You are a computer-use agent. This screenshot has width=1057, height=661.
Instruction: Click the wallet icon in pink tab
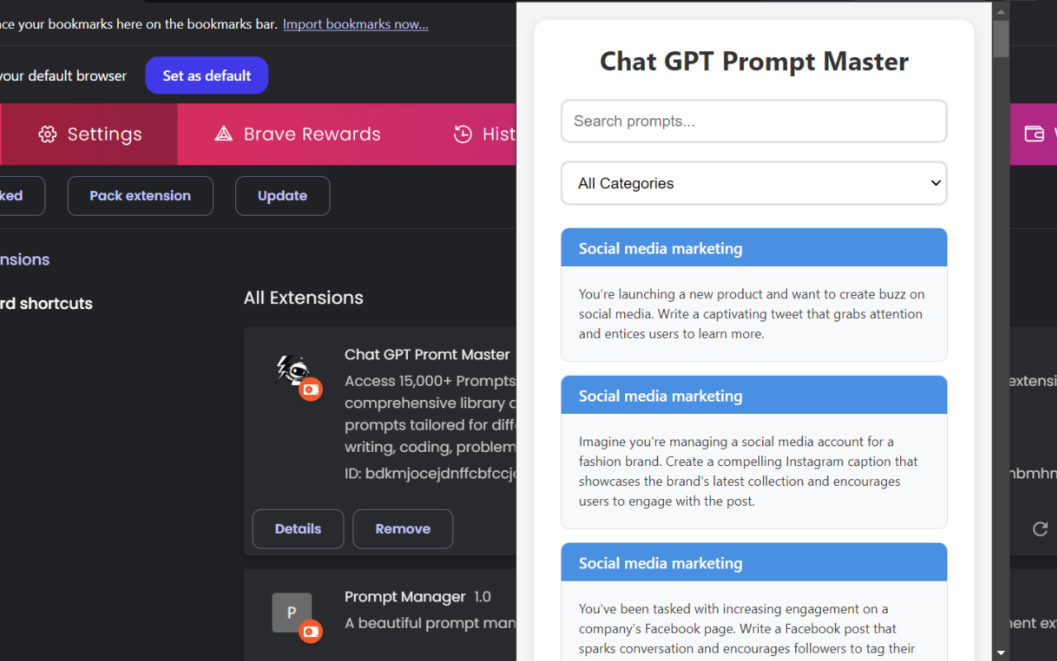click(x=1034, y=134)
